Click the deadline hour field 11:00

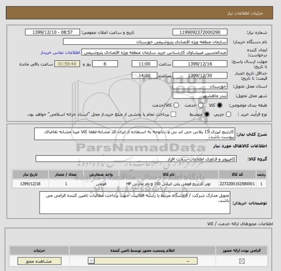click(x=144, y=64)
